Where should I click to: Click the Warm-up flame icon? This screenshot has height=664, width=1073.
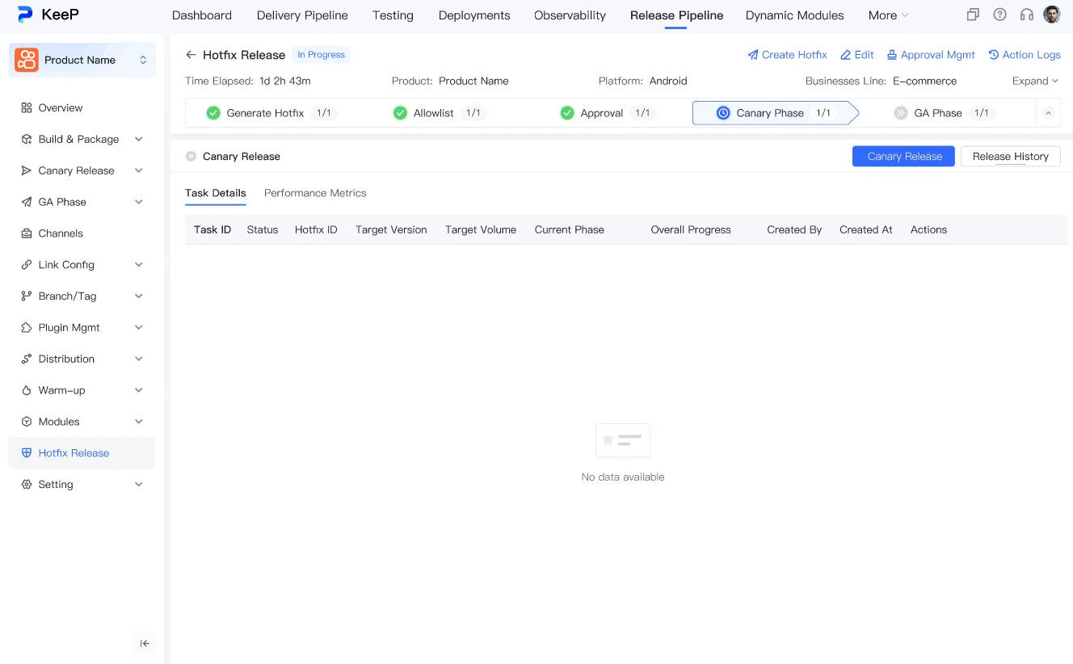(x=27, y=390)
